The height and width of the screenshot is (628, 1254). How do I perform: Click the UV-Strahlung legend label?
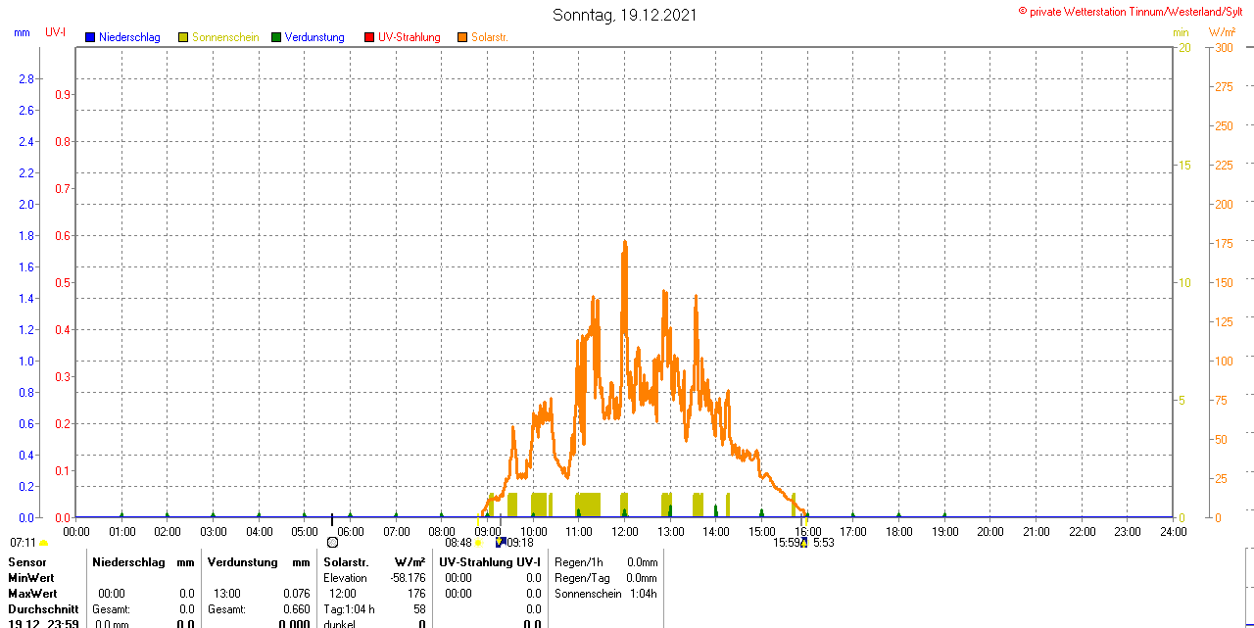tap(409, 37)
